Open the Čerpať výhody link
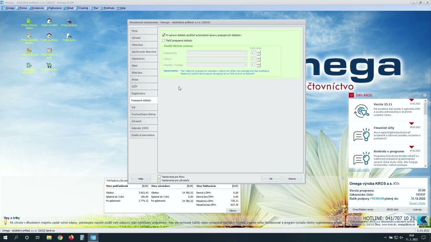Image resolution: width=431 pixels, height=242 pixels. 417,203
